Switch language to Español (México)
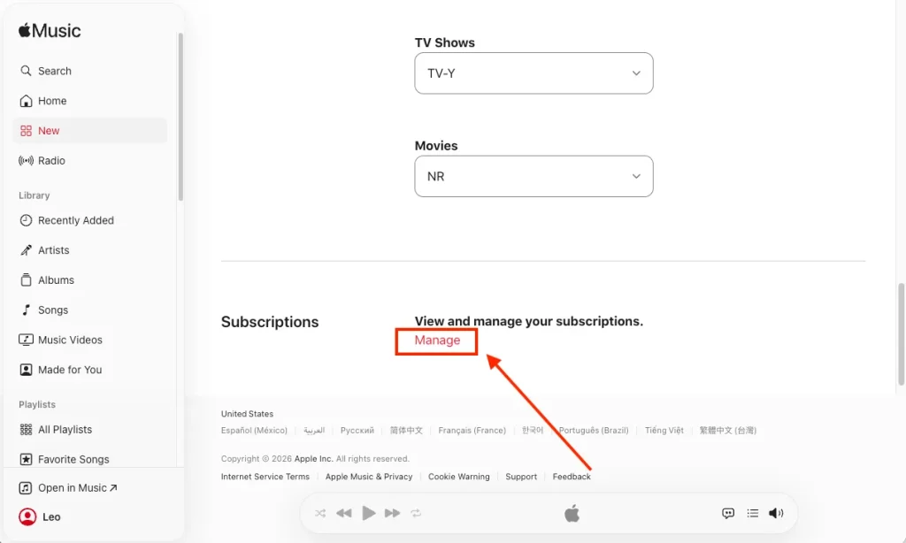The image size is (906, 543). pyautogui.click(x=254, y=431)
